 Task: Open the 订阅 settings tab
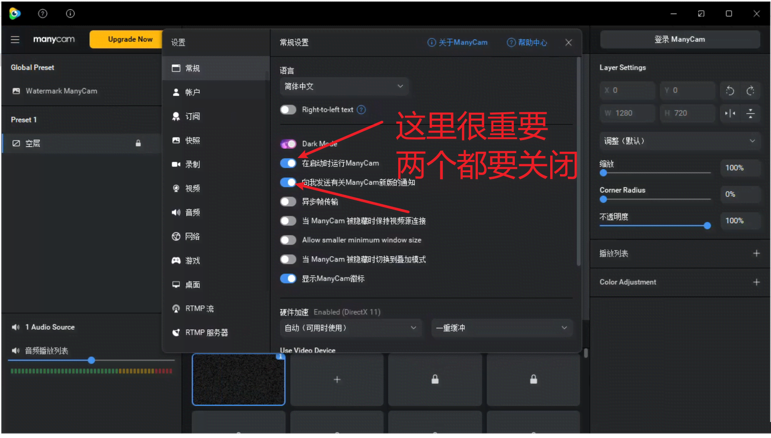click(x=216, y=116)
